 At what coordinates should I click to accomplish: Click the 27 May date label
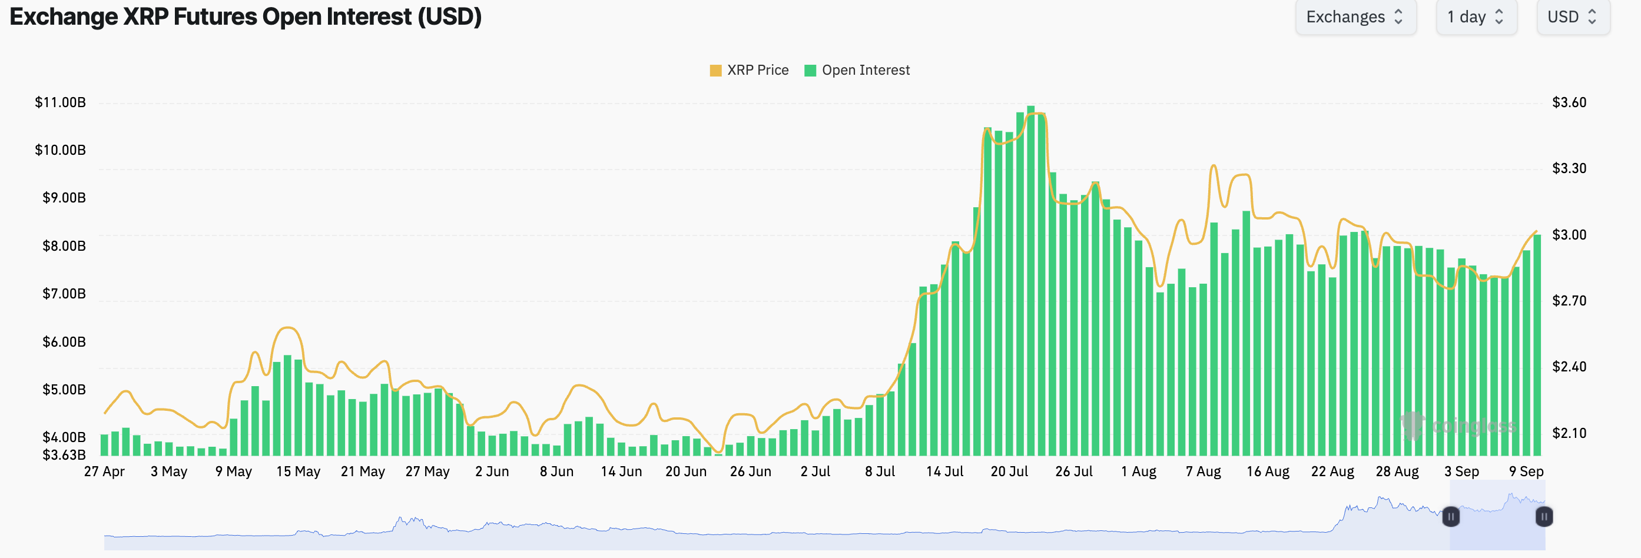427,472
